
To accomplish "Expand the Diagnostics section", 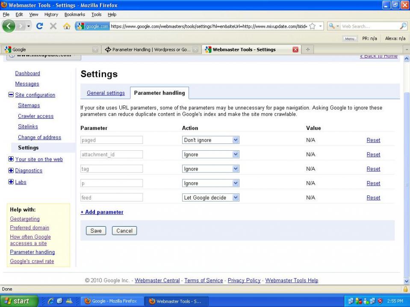I will [x=11, y=170].
